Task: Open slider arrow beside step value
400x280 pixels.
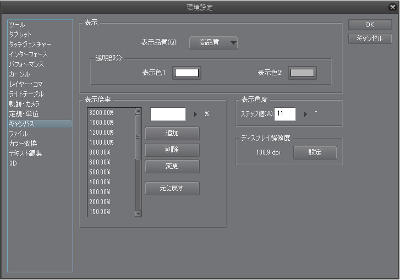Action: pos(305,114)
